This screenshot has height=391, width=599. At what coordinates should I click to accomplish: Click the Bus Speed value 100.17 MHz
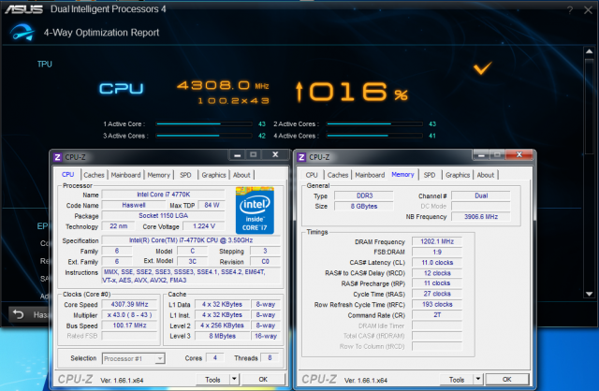(129, 326)
